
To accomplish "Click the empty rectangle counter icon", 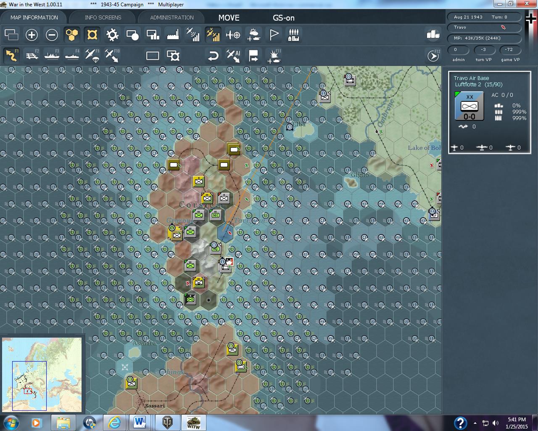I will tap(153, 56).
